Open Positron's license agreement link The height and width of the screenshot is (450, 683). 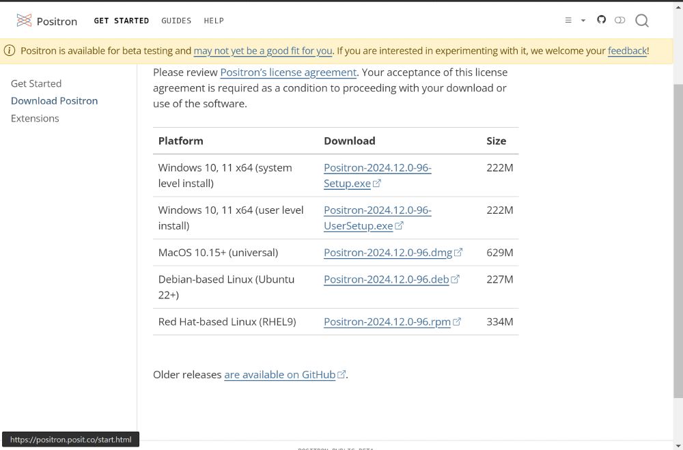pyautogui.click(x=288, y=72)
